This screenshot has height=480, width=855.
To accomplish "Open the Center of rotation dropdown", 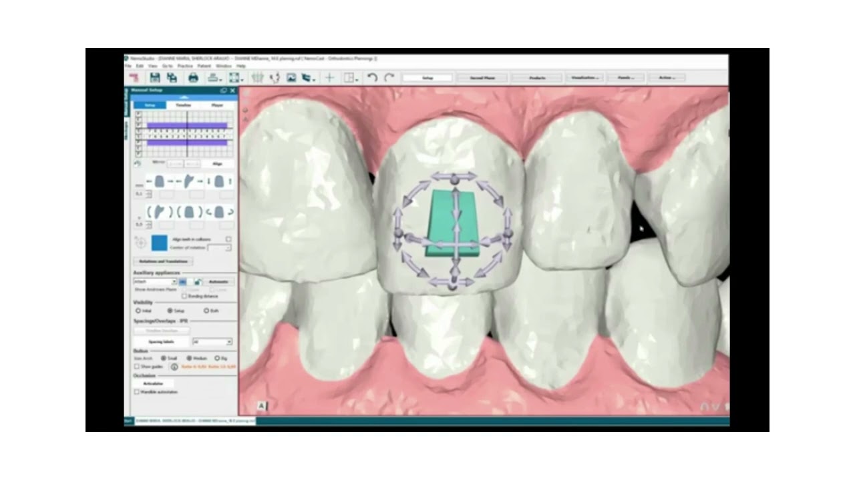I will point(219,248).
